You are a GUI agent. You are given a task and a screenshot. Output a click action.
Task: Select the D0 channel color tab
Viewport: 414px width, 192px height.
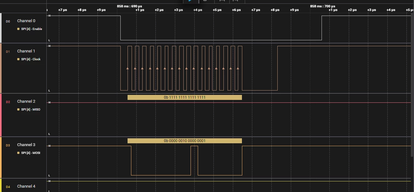click(x=1, y=28)
